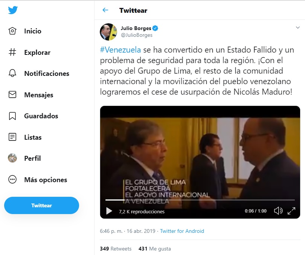Open Mensajes envelope icon
The image size is (305, 255).
tap(12, 95)
